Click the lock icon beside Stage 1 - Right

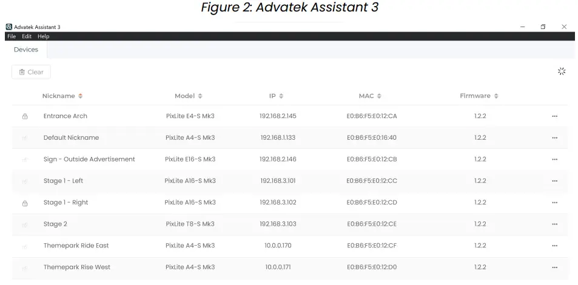(x=25, y=203)
